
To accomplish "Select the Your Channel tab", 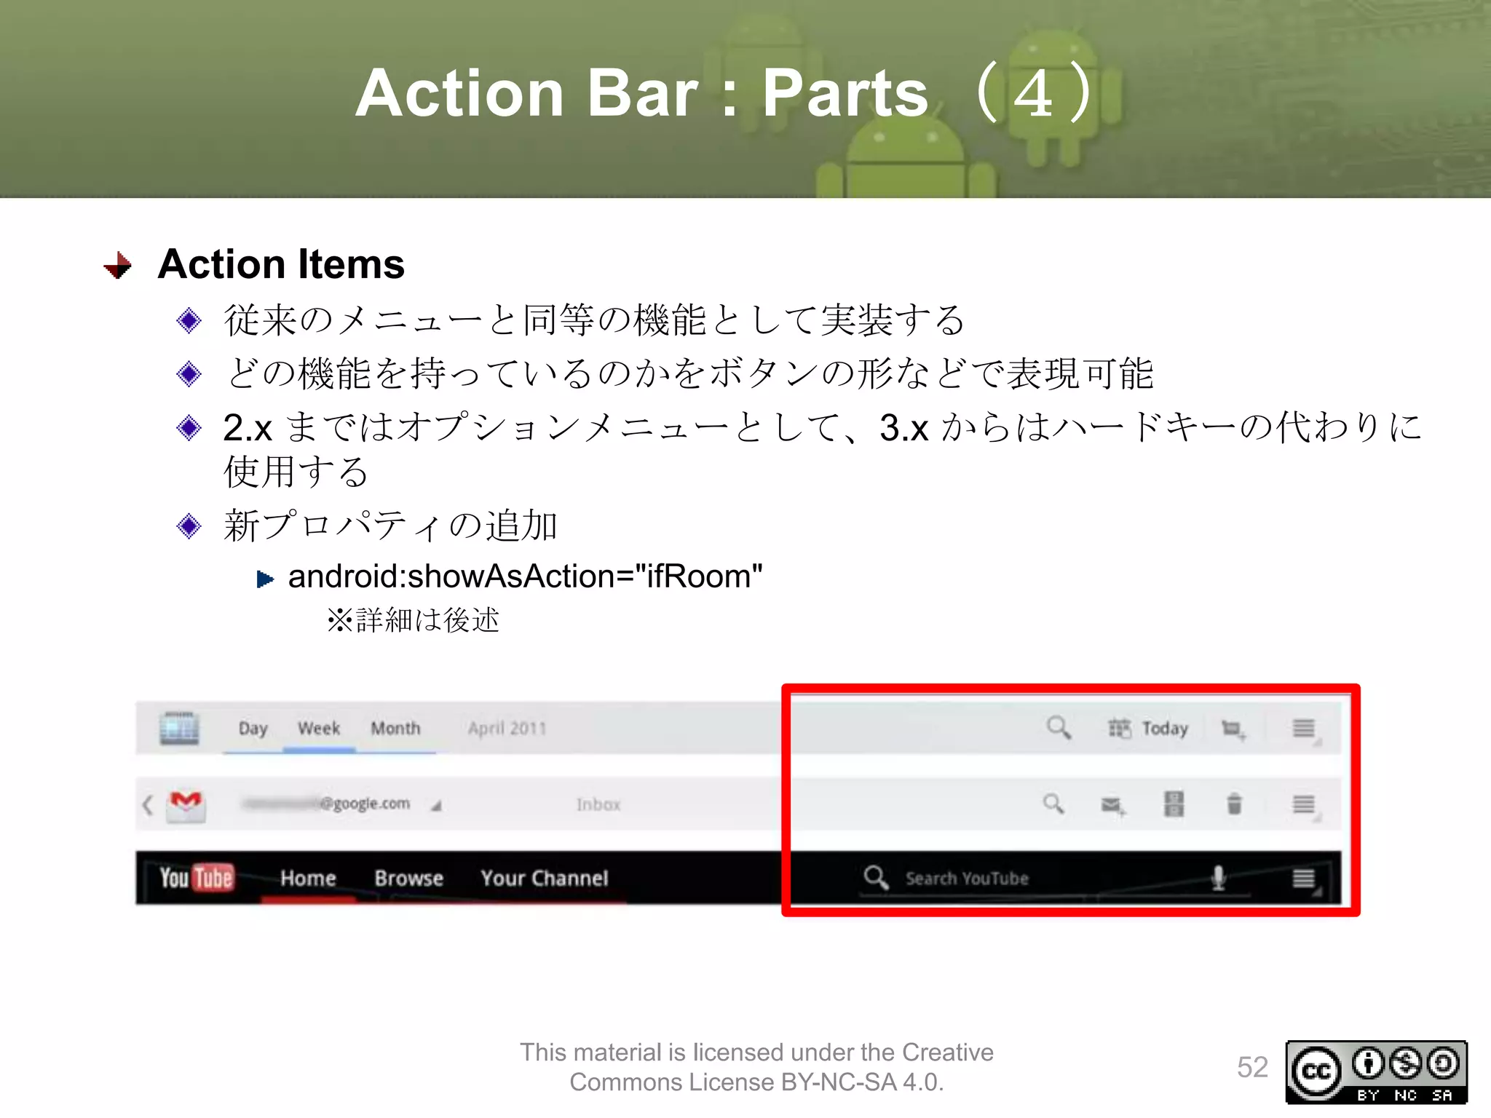I will 545,879.
